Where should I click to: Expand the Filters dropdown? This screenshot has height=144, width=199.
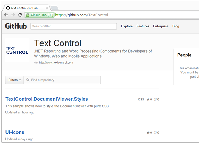point(14,80)
